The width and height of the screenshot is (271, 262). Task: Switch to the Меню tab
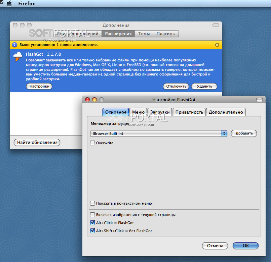point(138,112)
